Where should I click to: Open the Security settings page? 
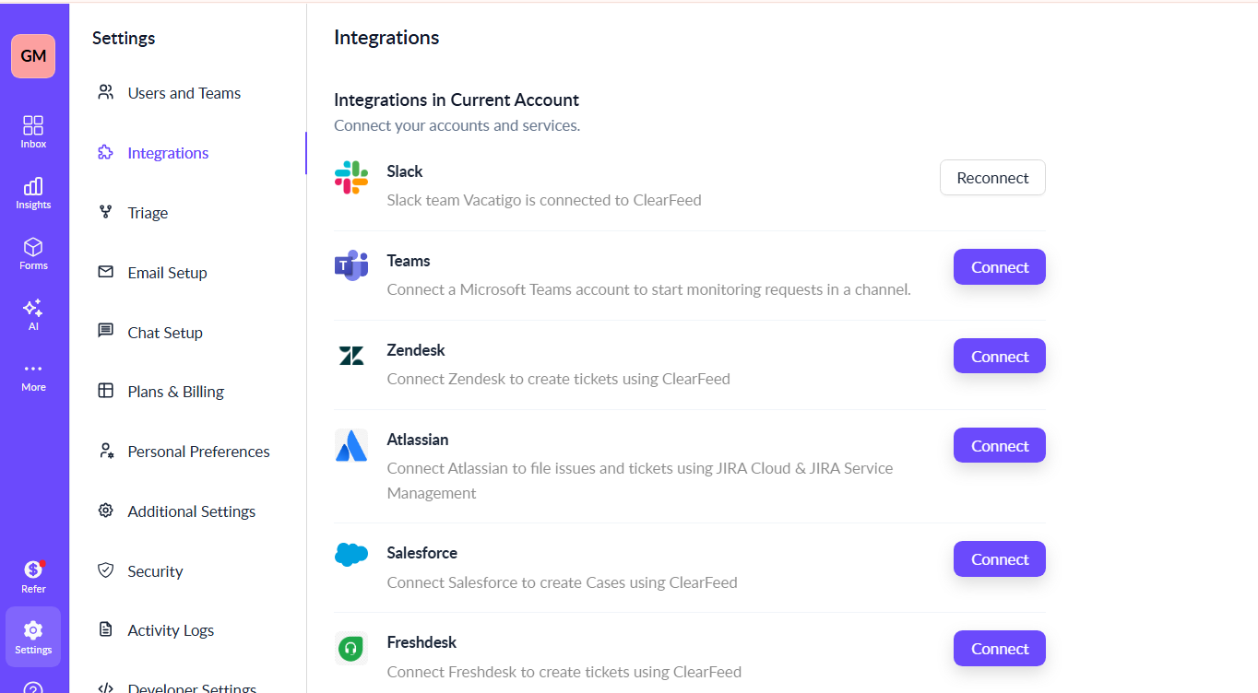(x=155, y=571)
